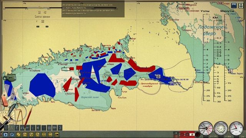Viewport: 246px width, 138px height.
Task: Click the vertical-stripes gray icon in upper toolbar row
Action: point(49,128)
